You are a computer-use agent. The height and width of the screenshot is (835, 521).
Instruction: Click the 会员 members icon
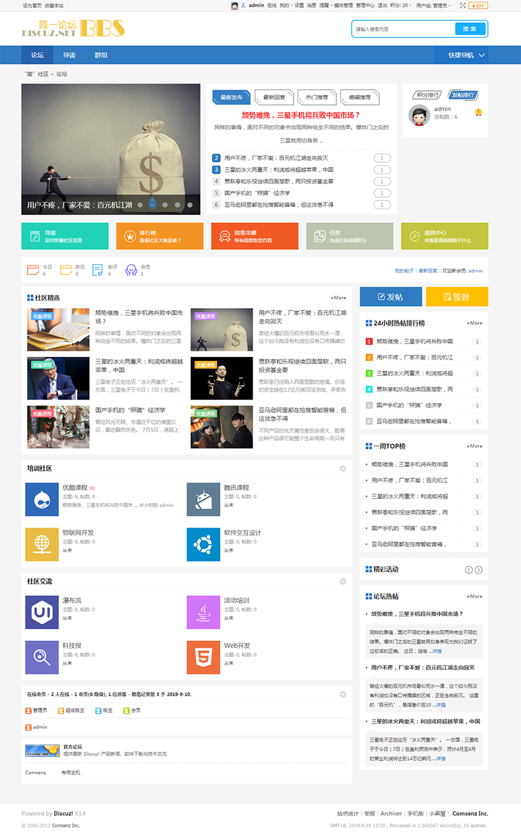[131, 269]
